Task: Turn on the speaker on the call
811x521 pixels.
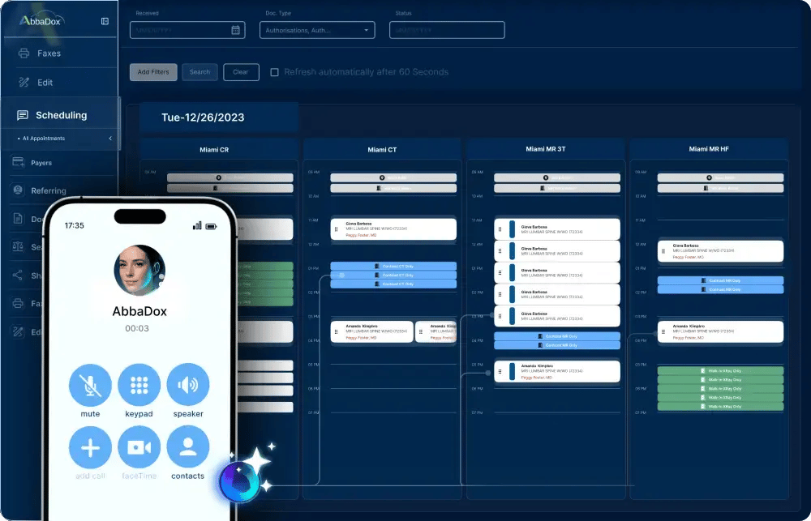Action: click(x=187, y=385)
